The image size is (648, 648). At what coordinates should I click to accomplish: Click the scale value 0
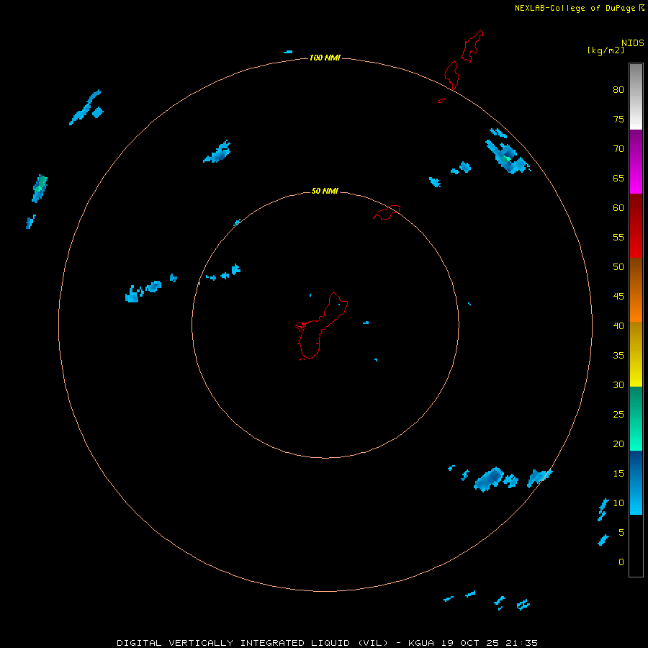621,562
